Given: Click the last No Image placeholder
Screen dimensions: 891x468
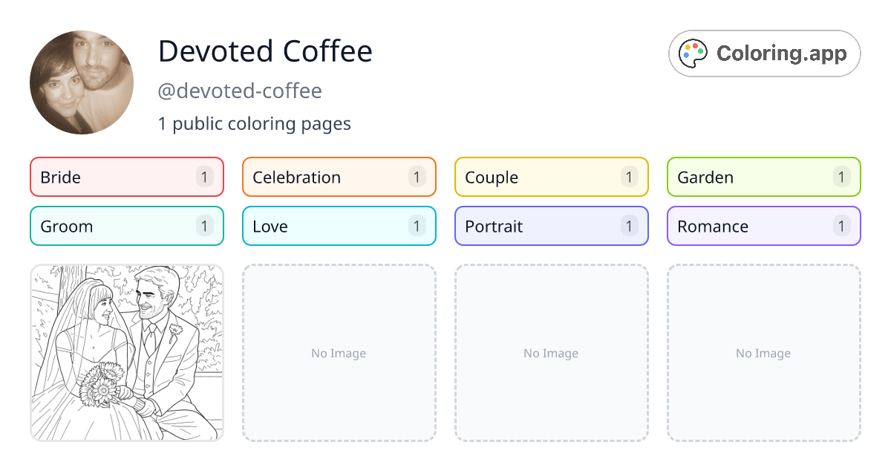Looking at the screenshot, I should coord(763,353).
